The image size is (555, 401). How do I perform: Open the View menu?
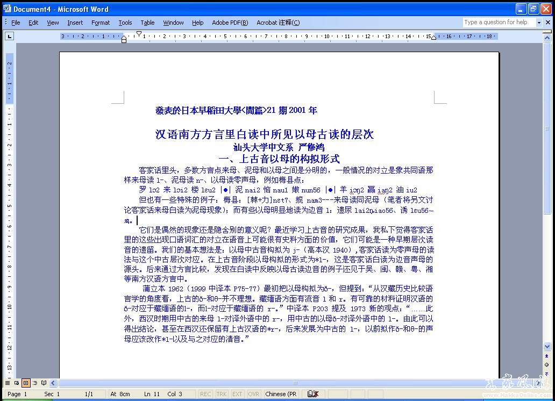coord(53,23)
